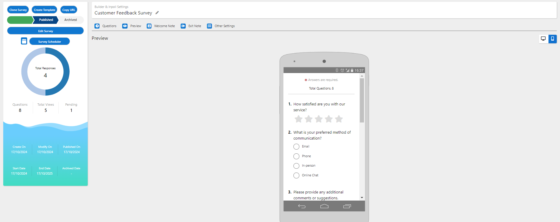This screenshot has height=222, width=560.
Task: Click the calendar icon next to Survey Scheduler
Action: tap(24, 41)
